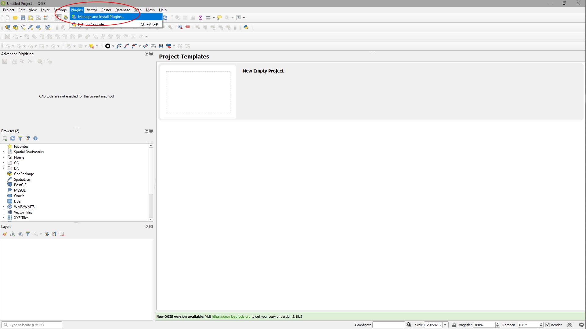The height and width of the screenshot is (329, 586).
Task: Select Vector Tiles in the Browser tree
Action: tap(23, 212)
